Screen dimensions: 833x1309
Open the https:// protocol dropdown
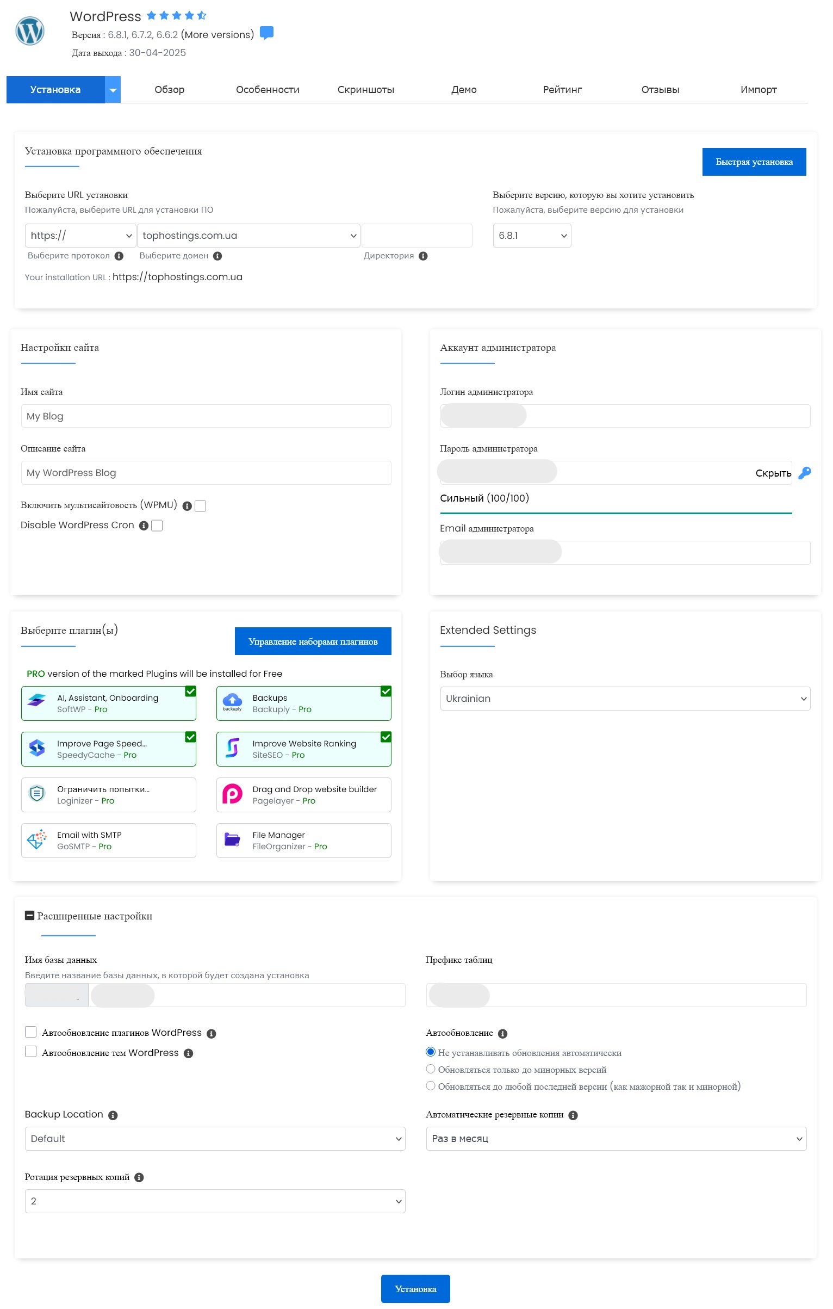click(x=80, y=236)
